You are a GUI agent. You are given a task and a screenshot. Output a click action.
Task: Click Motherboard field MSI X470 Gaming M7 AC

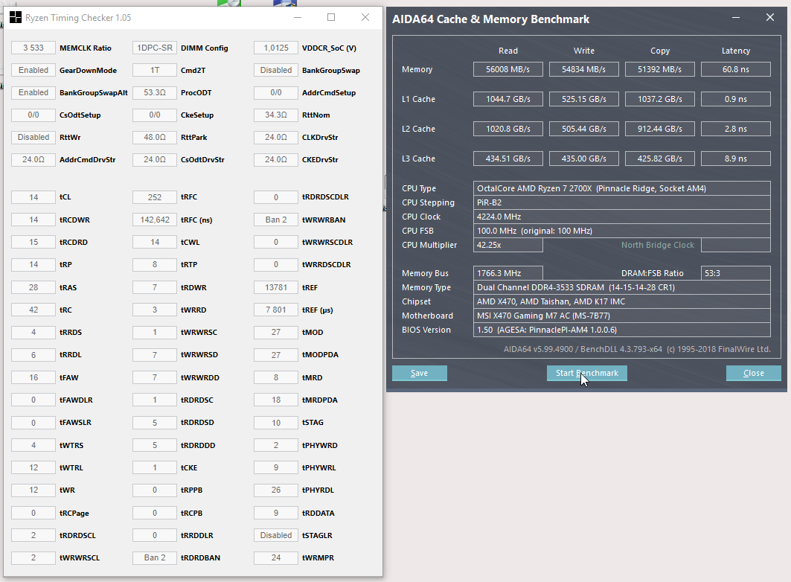tap(621, 316)
